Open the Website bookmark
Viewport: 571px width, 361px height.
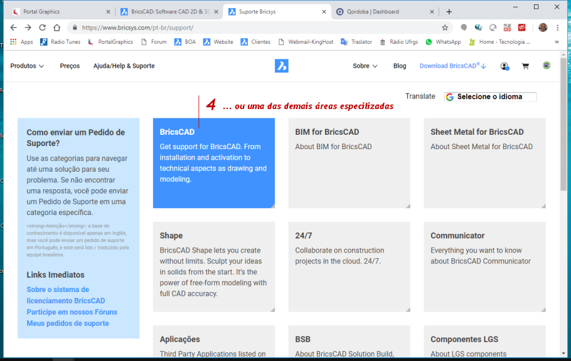click(x=218, y=42)
